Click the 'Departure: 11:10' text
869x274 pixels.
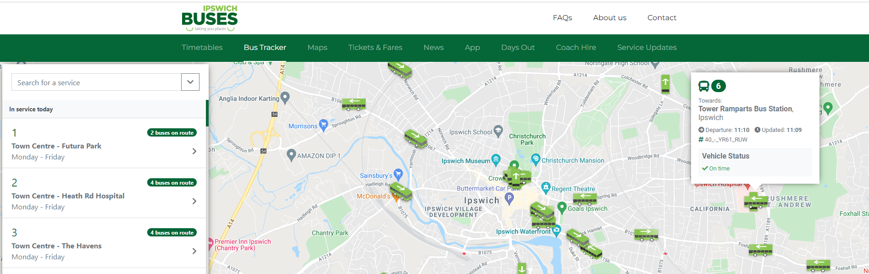coord(724,130)
